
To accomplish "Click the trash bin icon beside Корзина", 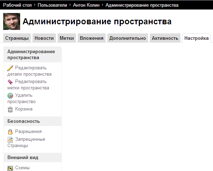I will click(x=10, y=109).
